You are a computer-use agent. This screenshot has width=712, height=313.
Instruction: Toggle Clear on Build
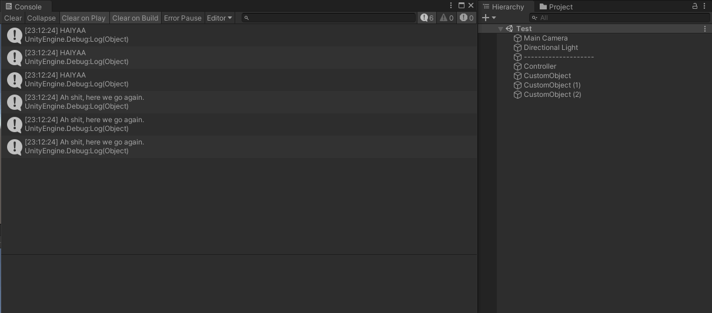tap(135, 18)
